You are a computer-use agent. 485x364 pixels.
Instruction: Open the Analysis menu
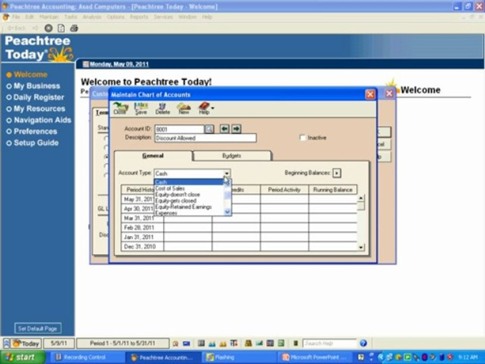[92, 17]
